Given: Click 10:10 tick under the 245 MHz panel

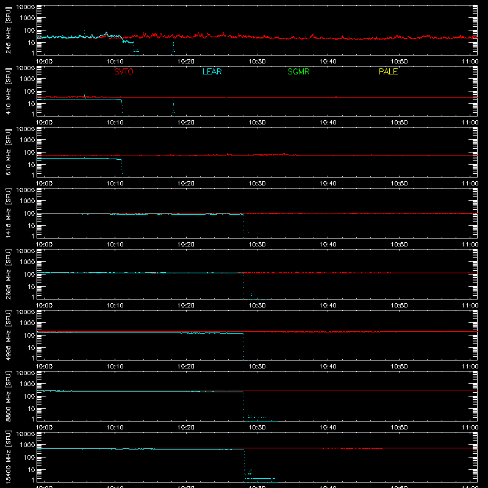Looking at the screenshot, I should tap(115, 62).
